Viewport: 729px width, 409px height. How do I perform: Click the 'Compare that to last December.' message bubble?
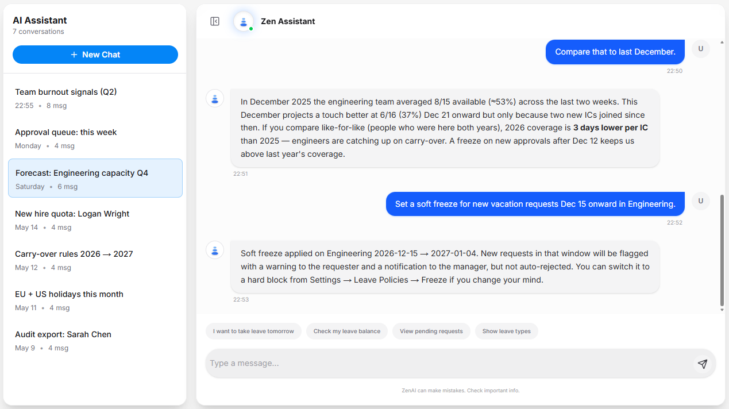[615, 52]
